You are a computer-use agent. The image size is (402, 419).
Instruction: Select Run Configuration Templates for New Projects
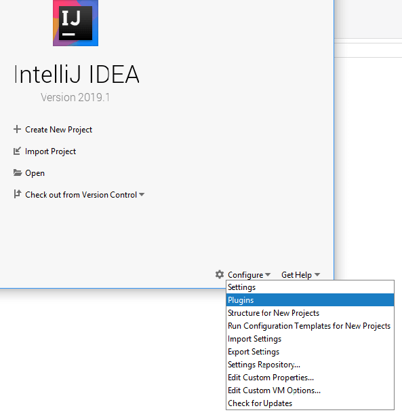pos(310,326)
